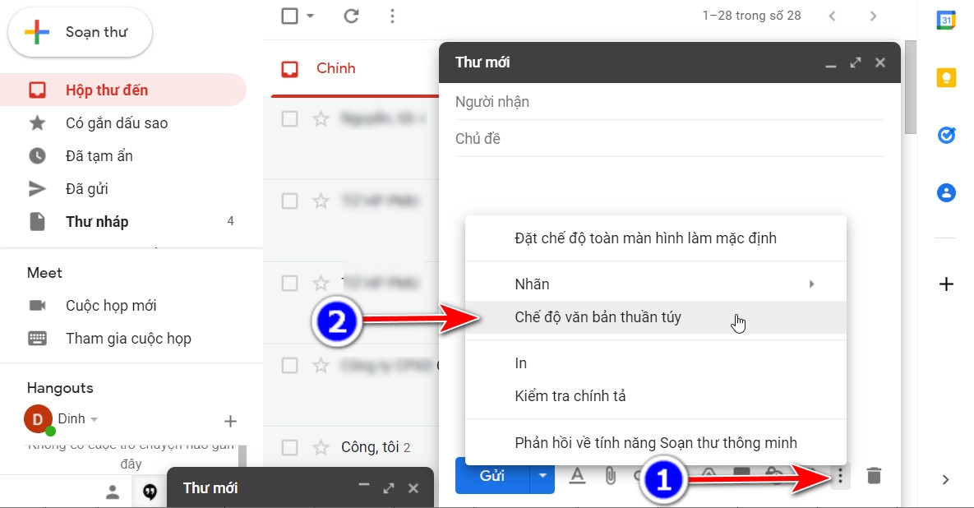
Task: Open Google Keep side panel icon
Action: [946, 77]
